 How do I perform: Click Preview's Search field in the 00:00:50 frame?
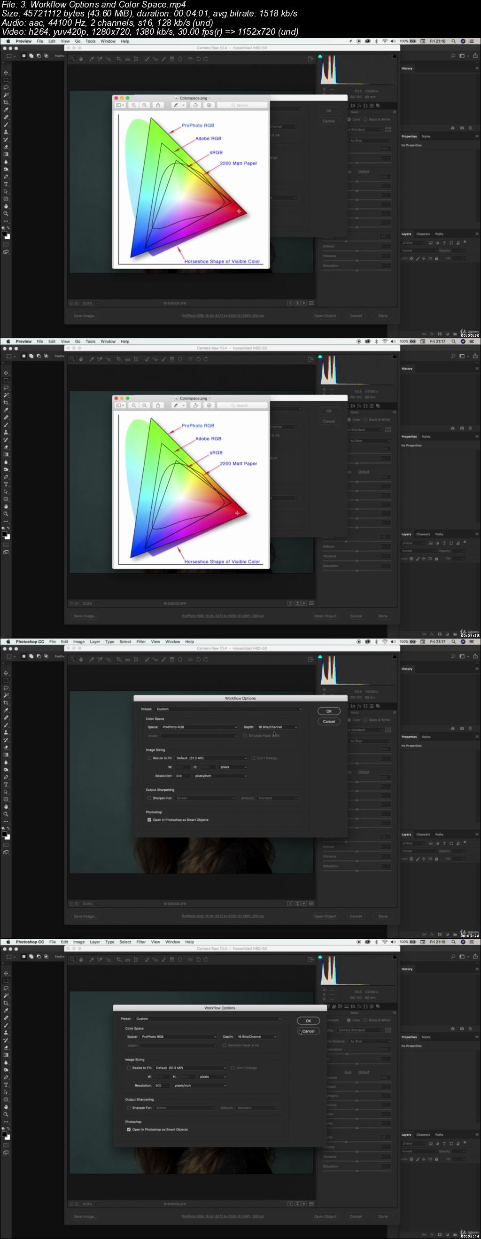tap(242, 105)
